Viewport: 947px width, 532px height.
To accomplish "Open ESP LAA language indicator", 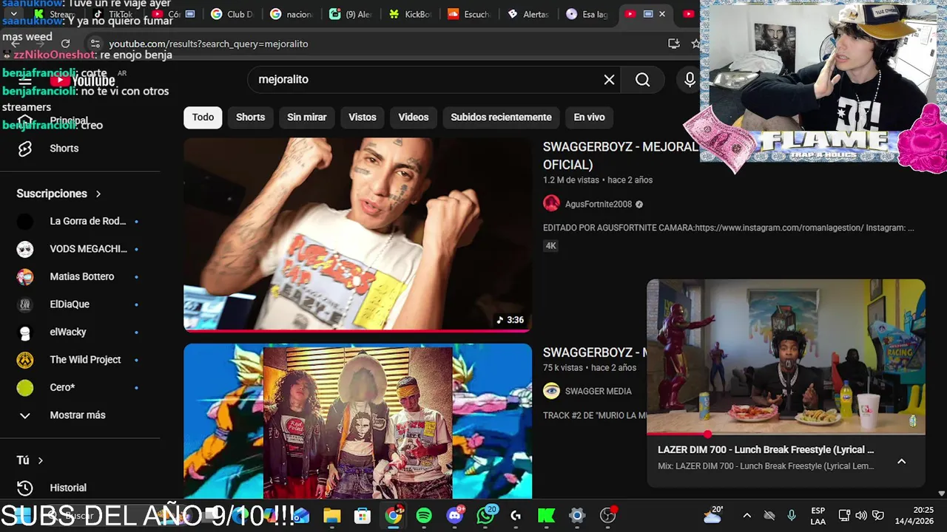I will 818,515.
